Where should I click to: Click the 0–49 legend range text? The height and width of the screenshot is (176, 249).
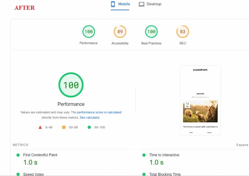(49, 127)
